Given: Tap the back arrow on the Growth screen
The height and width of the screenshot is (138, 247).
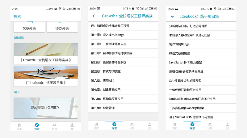Looking at the screenshot, I should (x=94, y=16).
